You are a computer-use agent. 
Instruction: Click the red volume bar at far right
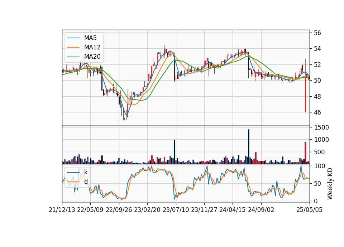point(305,153)
